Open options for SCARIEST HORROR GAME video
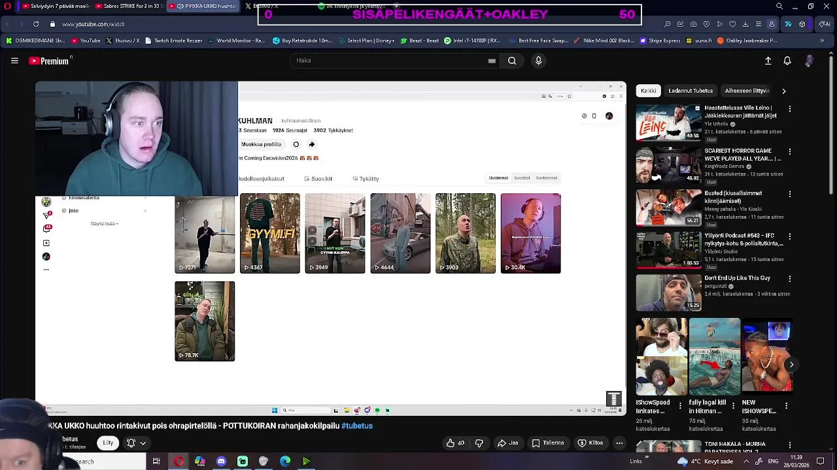The image size is (837, 470). [790, 151]
